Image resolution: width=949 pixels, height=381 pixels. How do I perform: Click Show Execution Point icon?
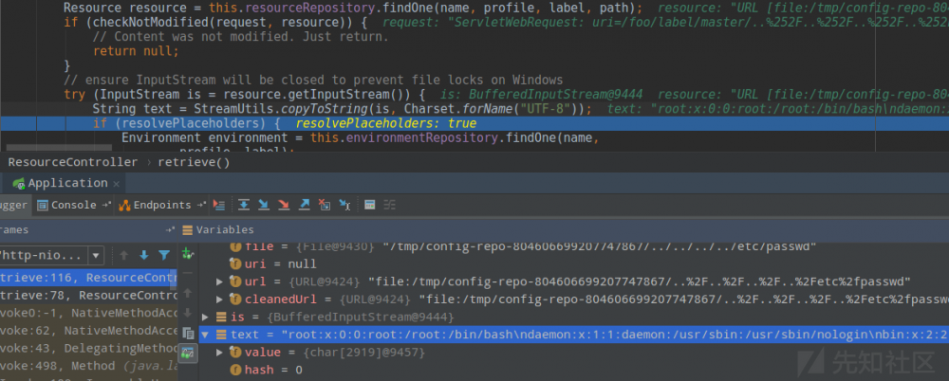pyautogui.click(x=220, y=205)
